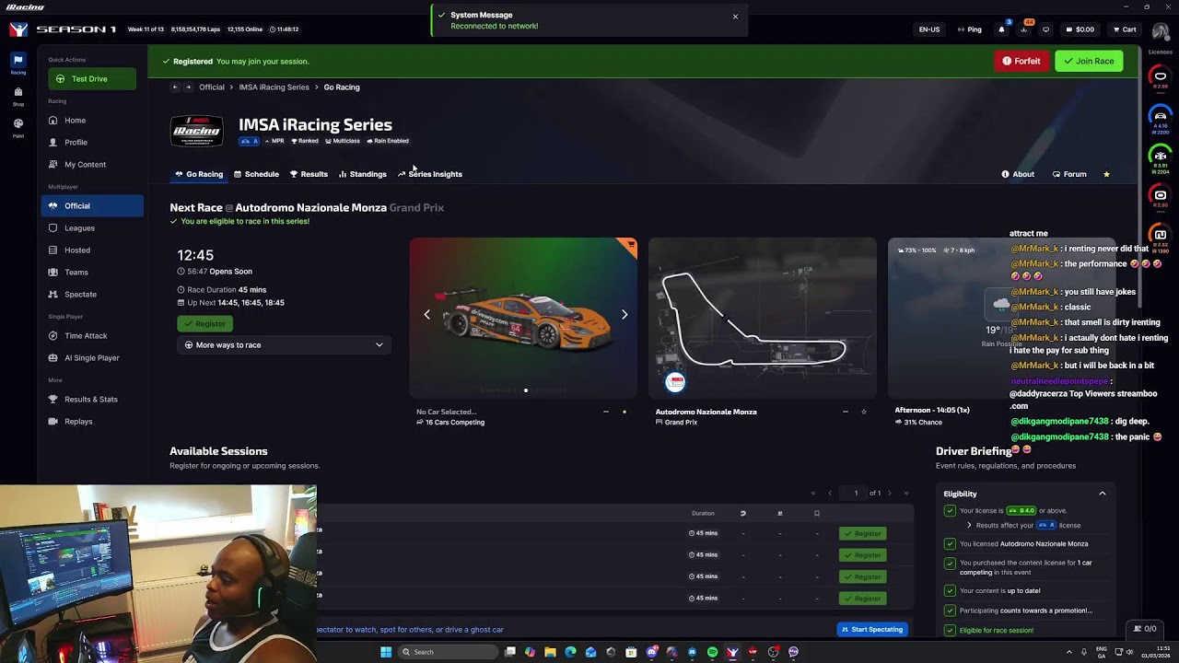
Task: Open Microsoft Edge from the taskbar
Action: tap(570, 652)
